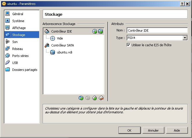Open the Type dropdown showing PIIX4
Viewport: 192px width, 138px height.
pyautogui.click(x=185, y=38)
